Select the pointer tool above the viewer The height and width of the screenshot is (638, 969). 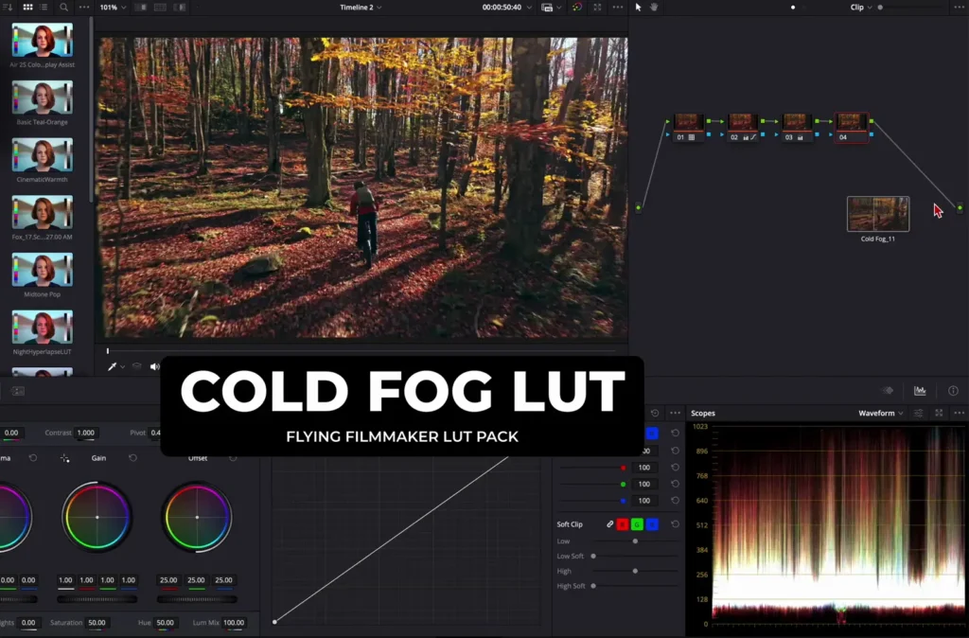(638, 8)
